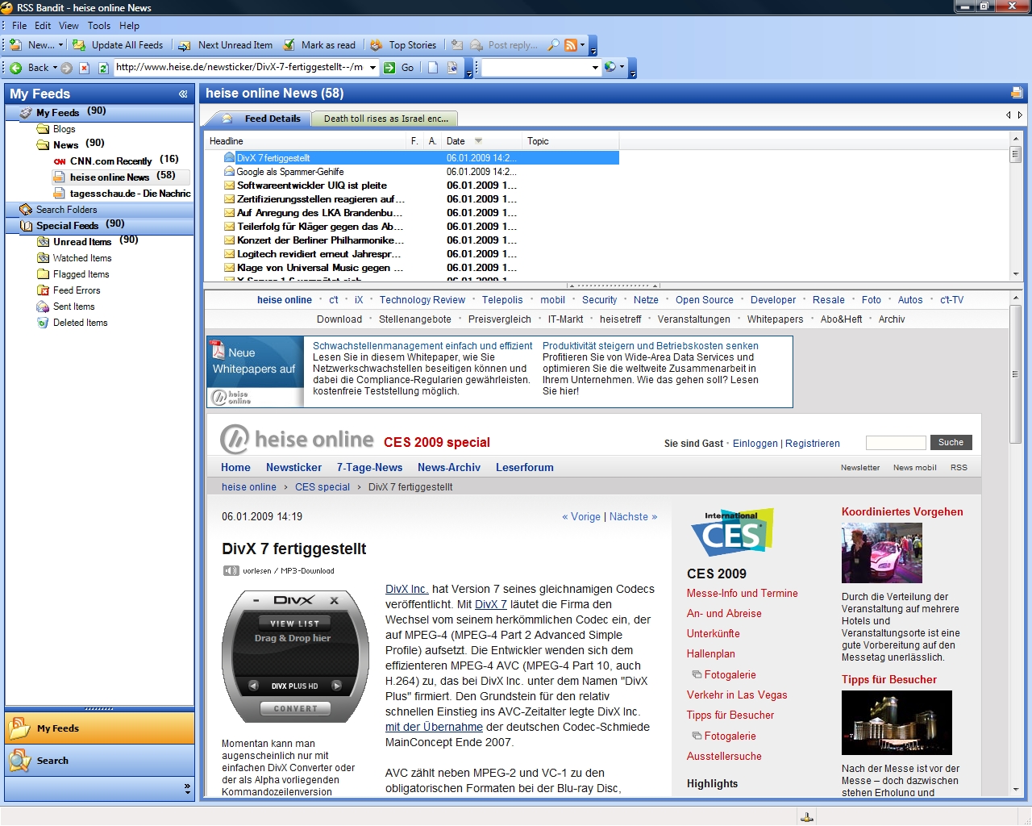This screenshot has height=826, width=1032.
Task: Click the URL address field
Action: (x=239, y=67)
